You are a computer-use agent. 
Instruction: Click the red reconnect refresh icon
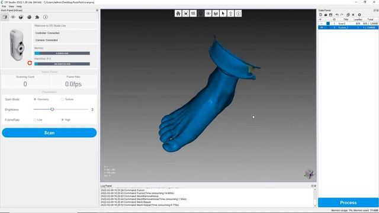30,63
